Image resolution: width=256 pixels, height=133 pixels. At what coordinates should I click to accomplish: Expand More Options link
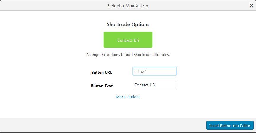128,97
